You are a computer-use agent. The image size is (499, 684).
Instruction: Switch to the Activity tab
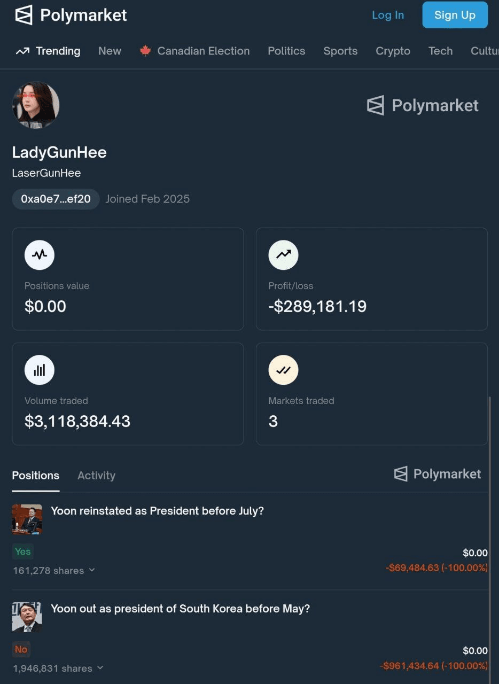96,475
